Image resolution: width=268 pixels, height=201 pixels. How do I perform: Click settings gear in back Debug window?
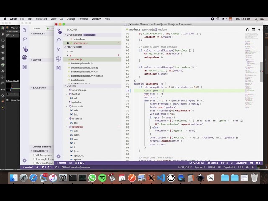click(24, 160)
